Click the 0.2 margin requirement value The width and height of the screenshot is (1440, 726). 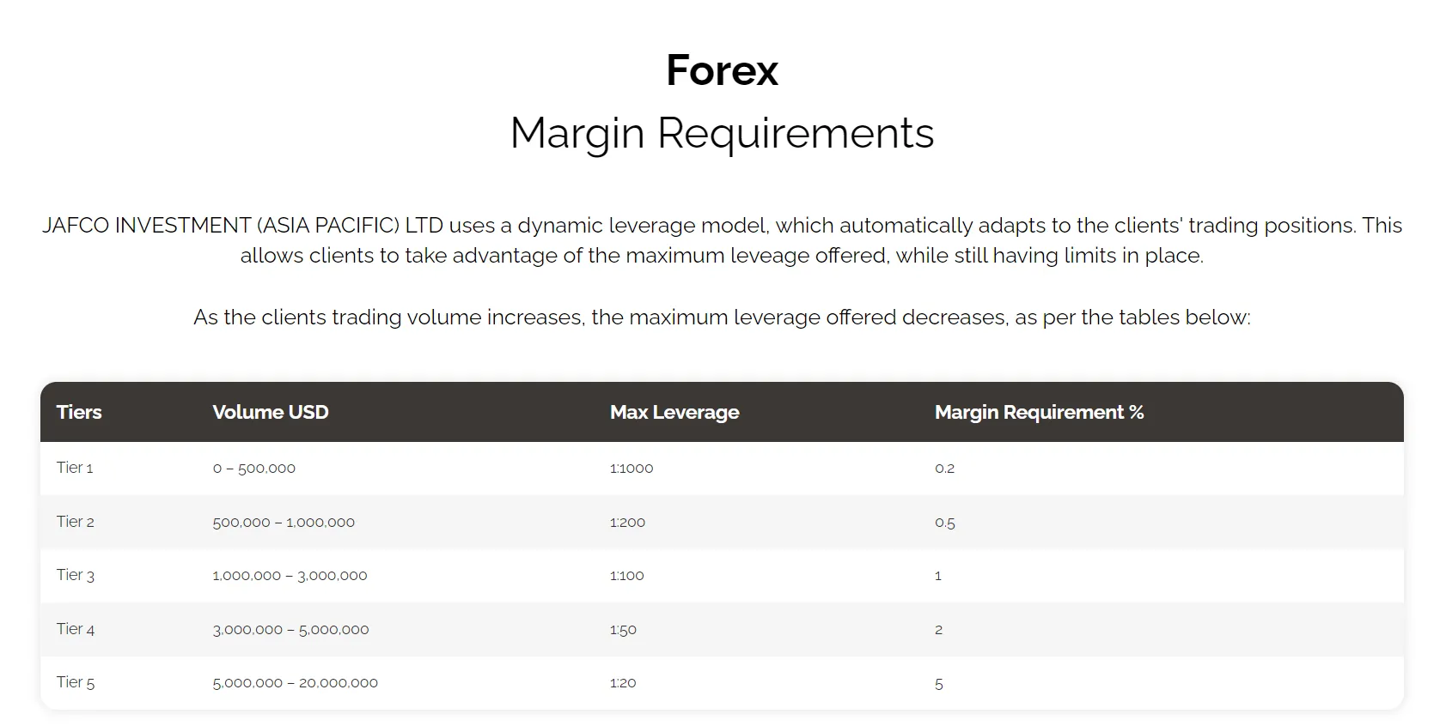pos(945,469)
